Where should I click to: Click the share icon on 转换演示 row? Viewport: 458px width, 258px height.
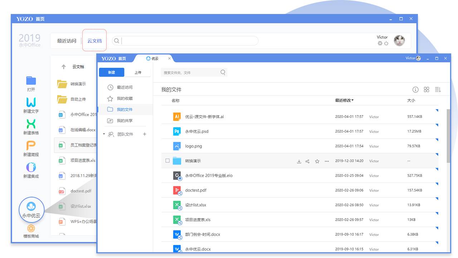coord(307,161)
